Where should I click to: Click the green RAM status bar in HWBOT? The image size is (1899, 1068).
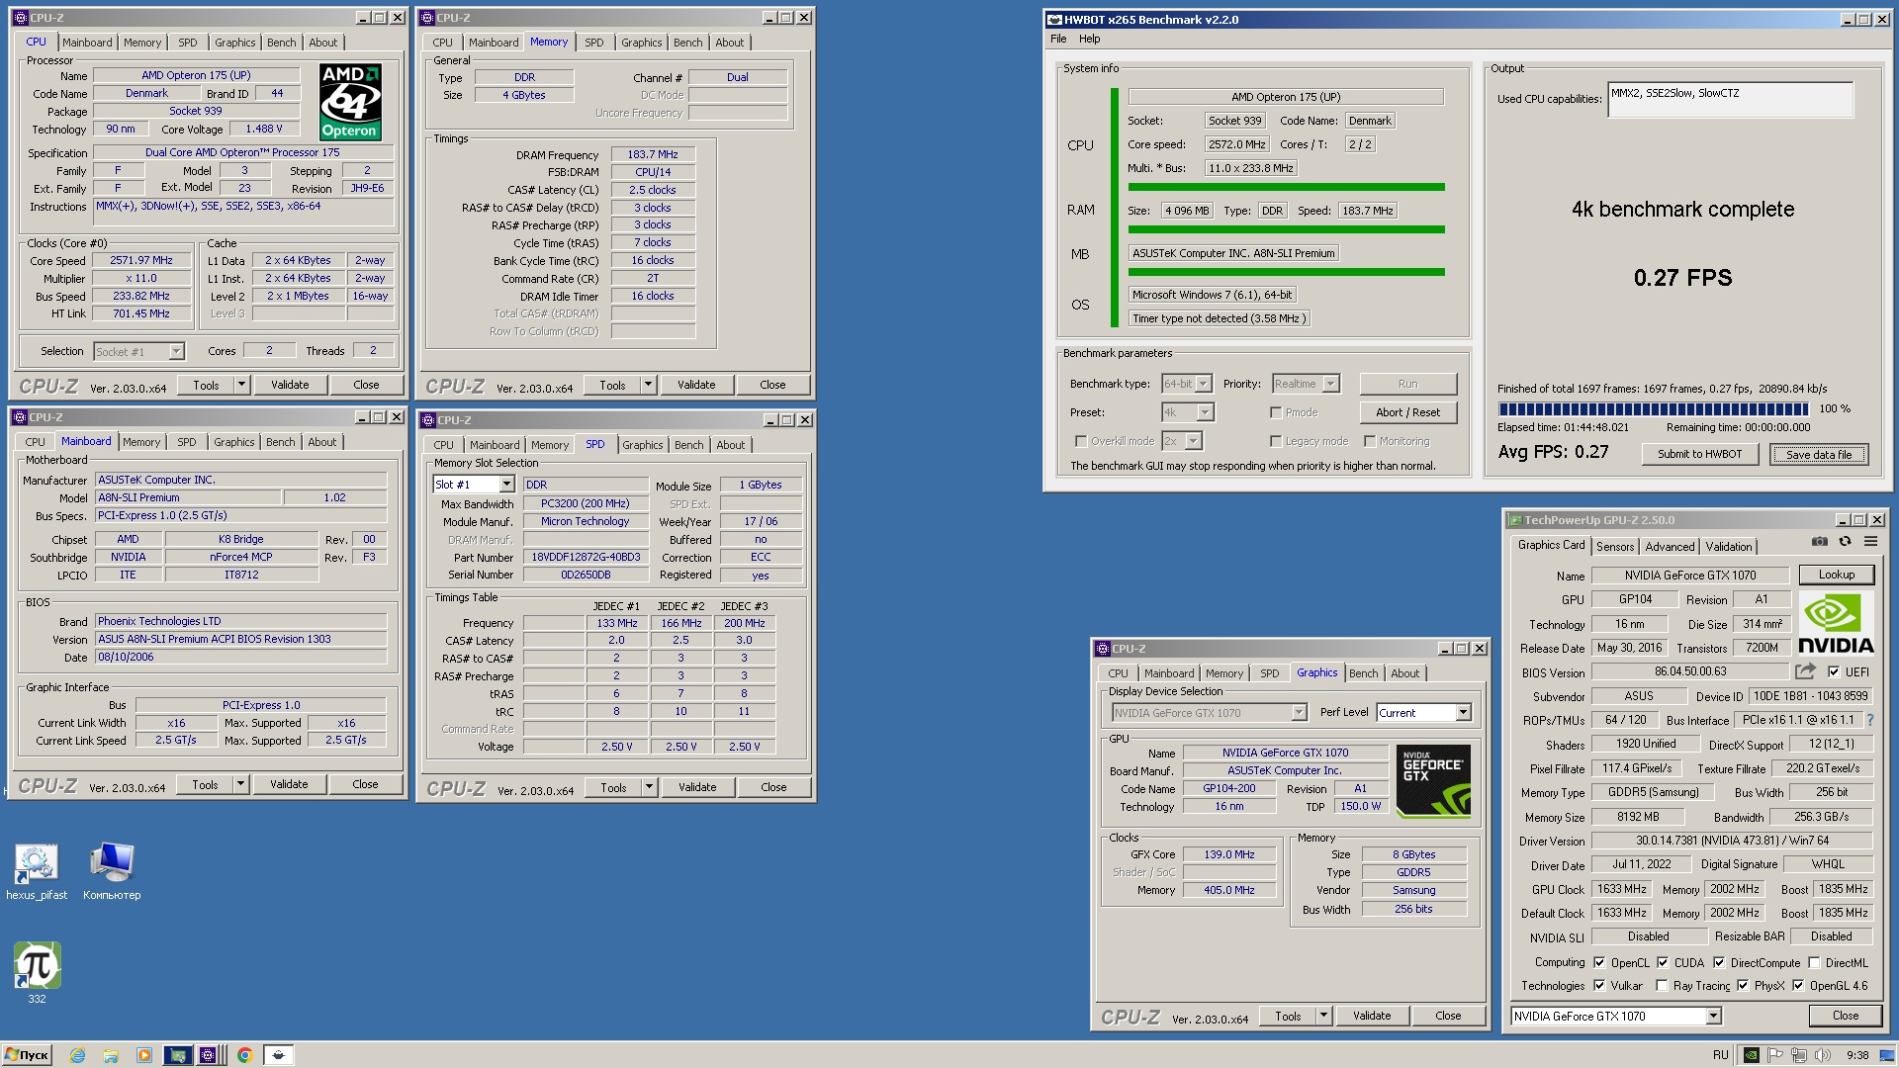1286,229
